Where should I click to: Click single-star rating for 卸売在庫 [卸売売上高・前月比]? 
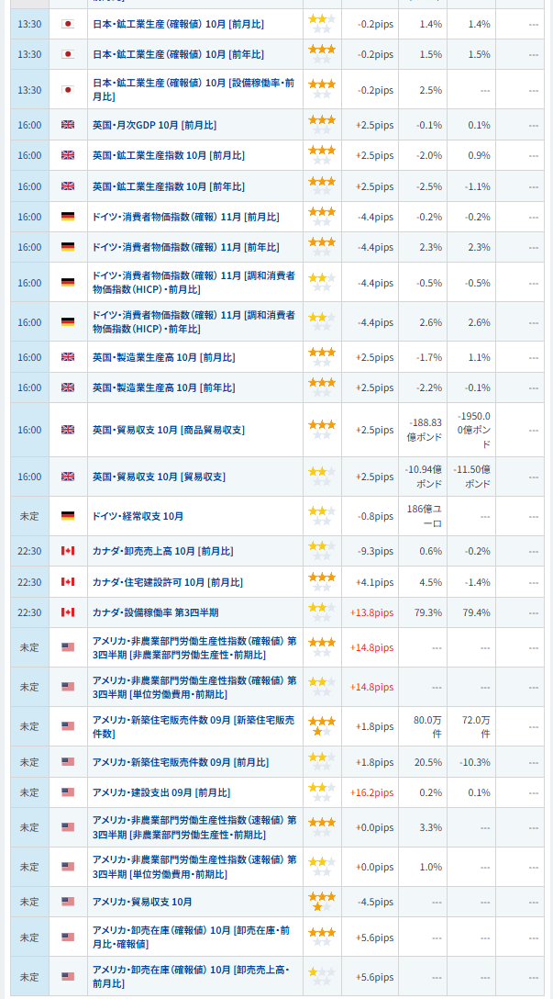pyautogui.click(x=321, y=976)
